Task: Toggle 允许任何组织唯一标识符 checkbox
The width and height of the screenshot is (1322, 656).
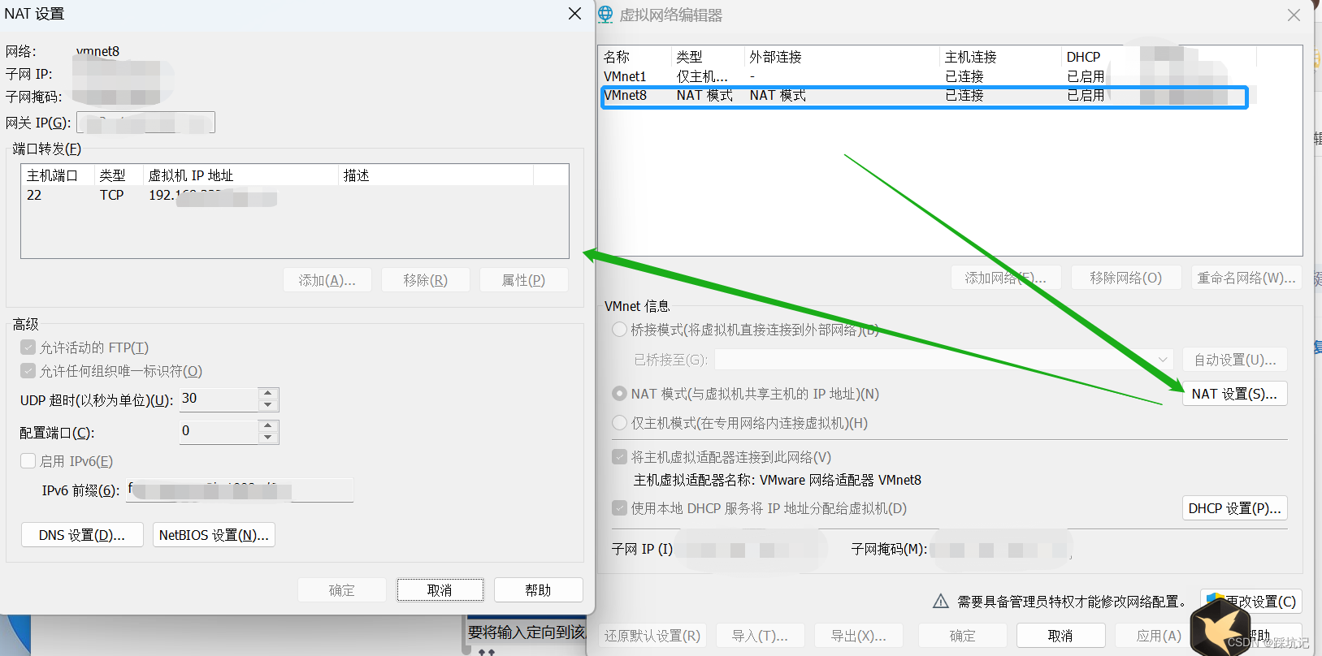Action: point(28,371)
